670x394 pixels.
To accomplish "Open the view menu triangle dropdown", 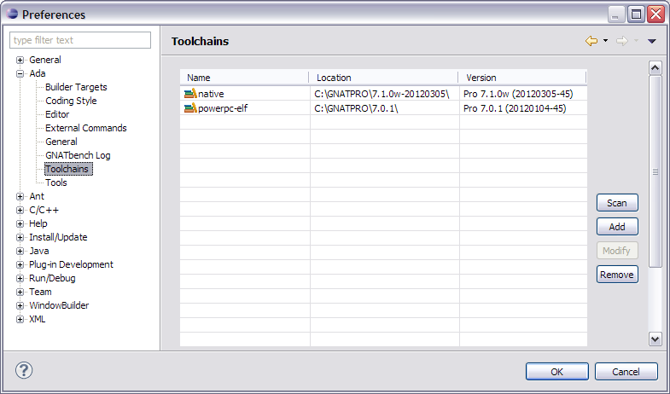I will click(651, 42).
